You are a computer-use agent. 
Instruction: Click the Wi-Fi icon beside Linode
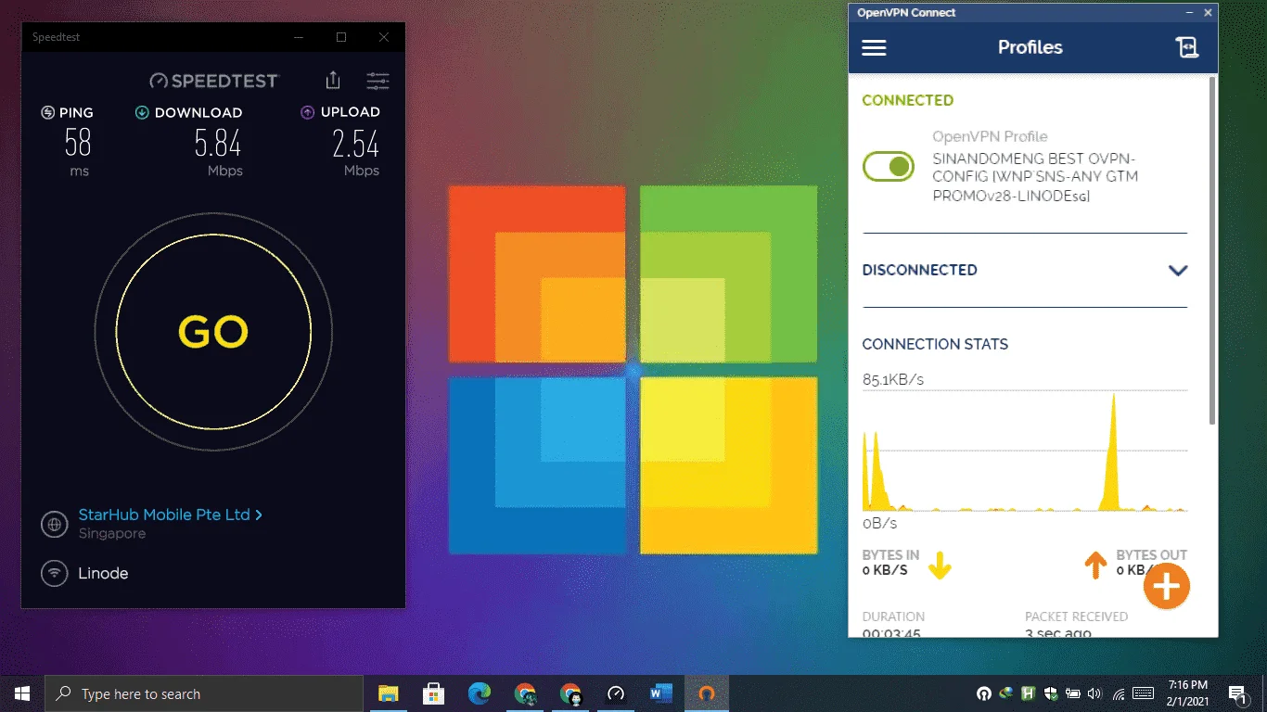pyautogui.click(x=55, y=573)
